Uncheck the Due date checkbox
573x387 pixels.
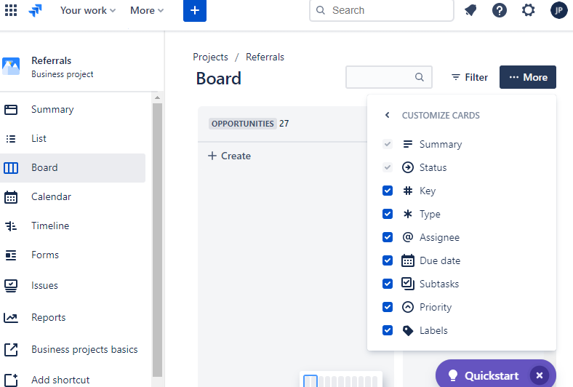388,260
